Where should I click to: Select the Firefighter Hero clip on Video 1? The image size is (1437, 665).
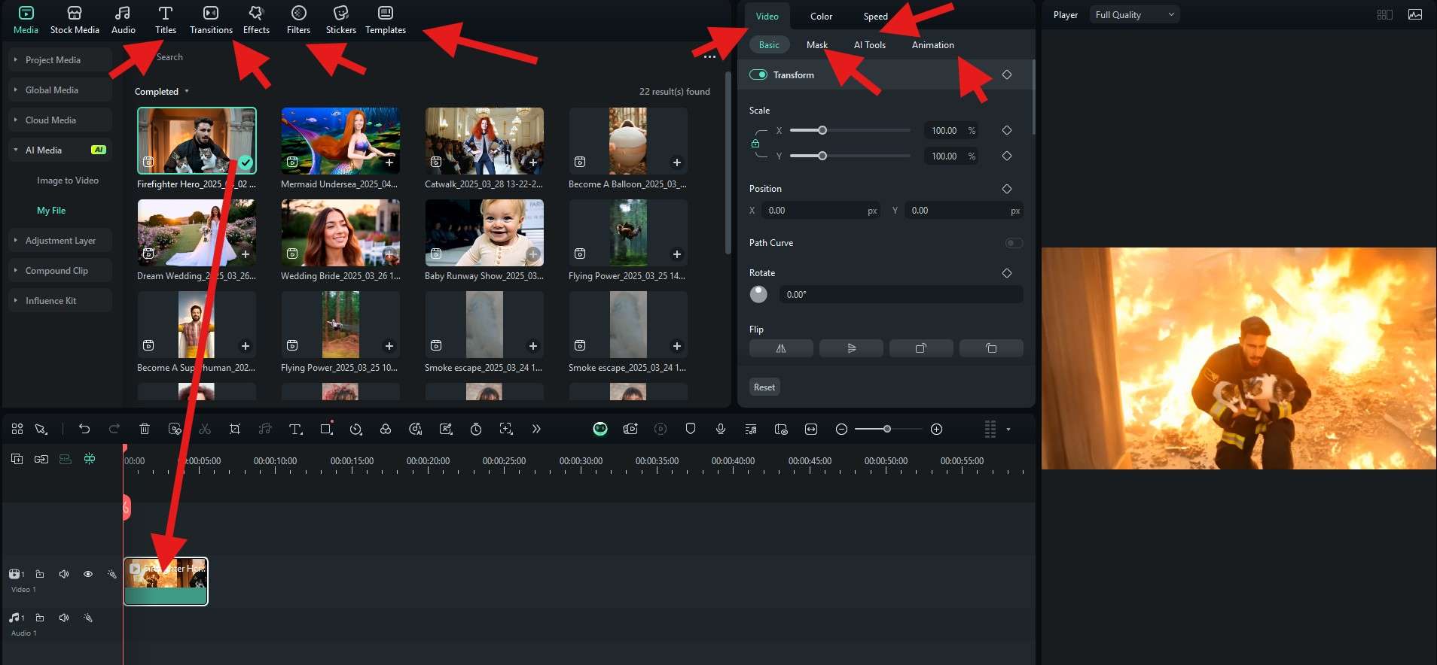tap(166, 581)
